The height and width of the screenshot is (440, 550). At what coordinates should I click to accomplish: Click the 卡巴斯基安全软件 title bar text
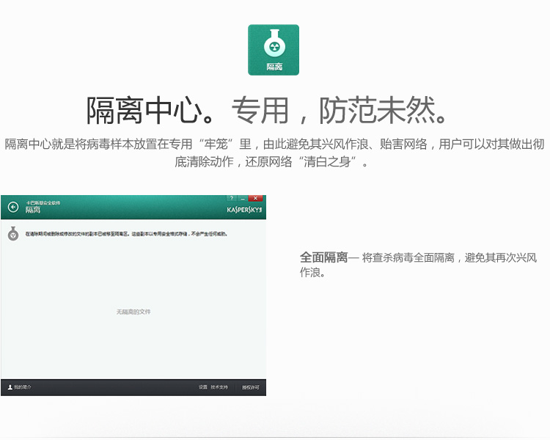pos(44,202)
